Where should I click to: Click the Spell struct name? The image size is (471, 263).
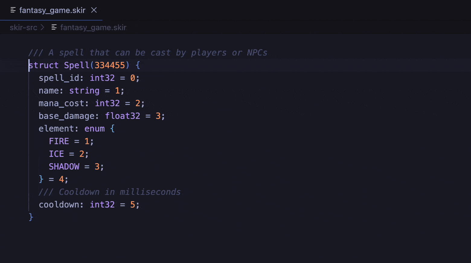click(77, 65)
